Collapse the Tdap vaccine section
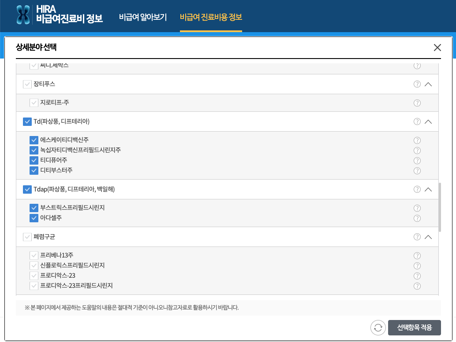Screen dimensions: 456x342 [428, 189]
